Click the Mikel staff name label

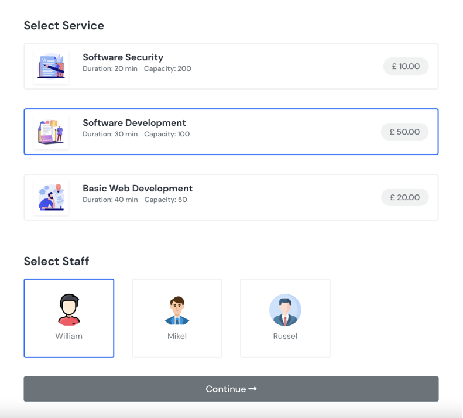click(177, 336)
